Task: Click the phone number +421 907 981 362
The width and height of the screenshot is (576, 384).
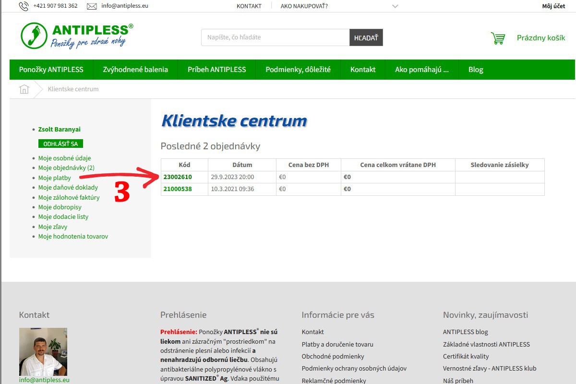Action: (55, 6)
